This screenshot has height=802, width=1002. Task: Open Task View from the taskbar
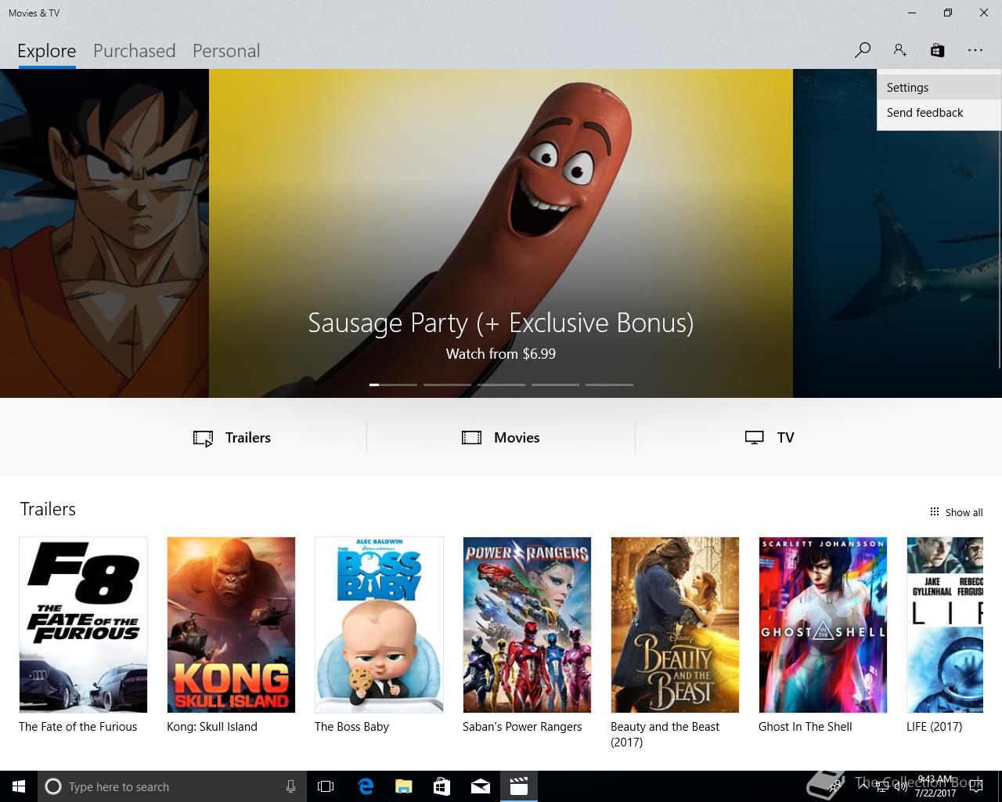point(326,786)
